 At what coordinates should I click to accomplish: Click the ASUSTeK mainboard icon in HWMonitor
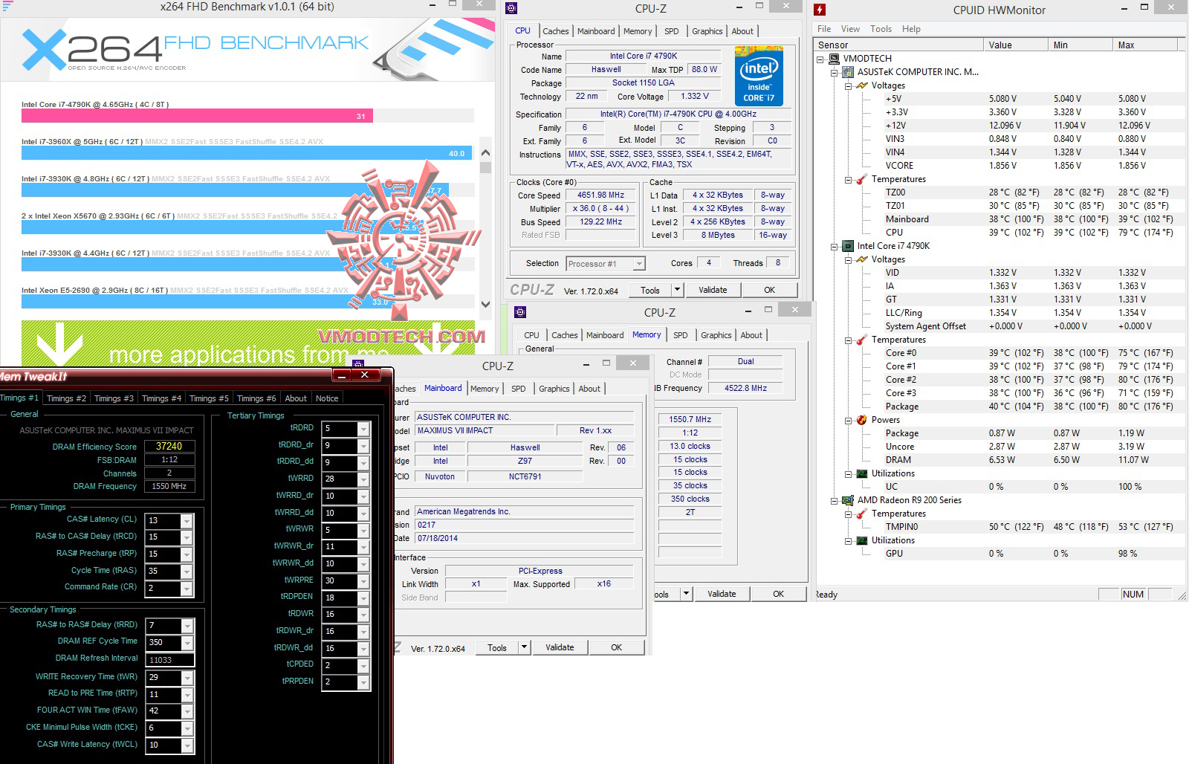click(x=848, y=72)
